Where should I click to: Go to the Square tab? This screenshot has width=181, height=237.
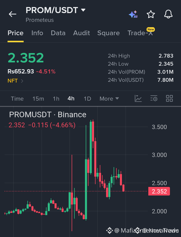[x=109, y=33]
